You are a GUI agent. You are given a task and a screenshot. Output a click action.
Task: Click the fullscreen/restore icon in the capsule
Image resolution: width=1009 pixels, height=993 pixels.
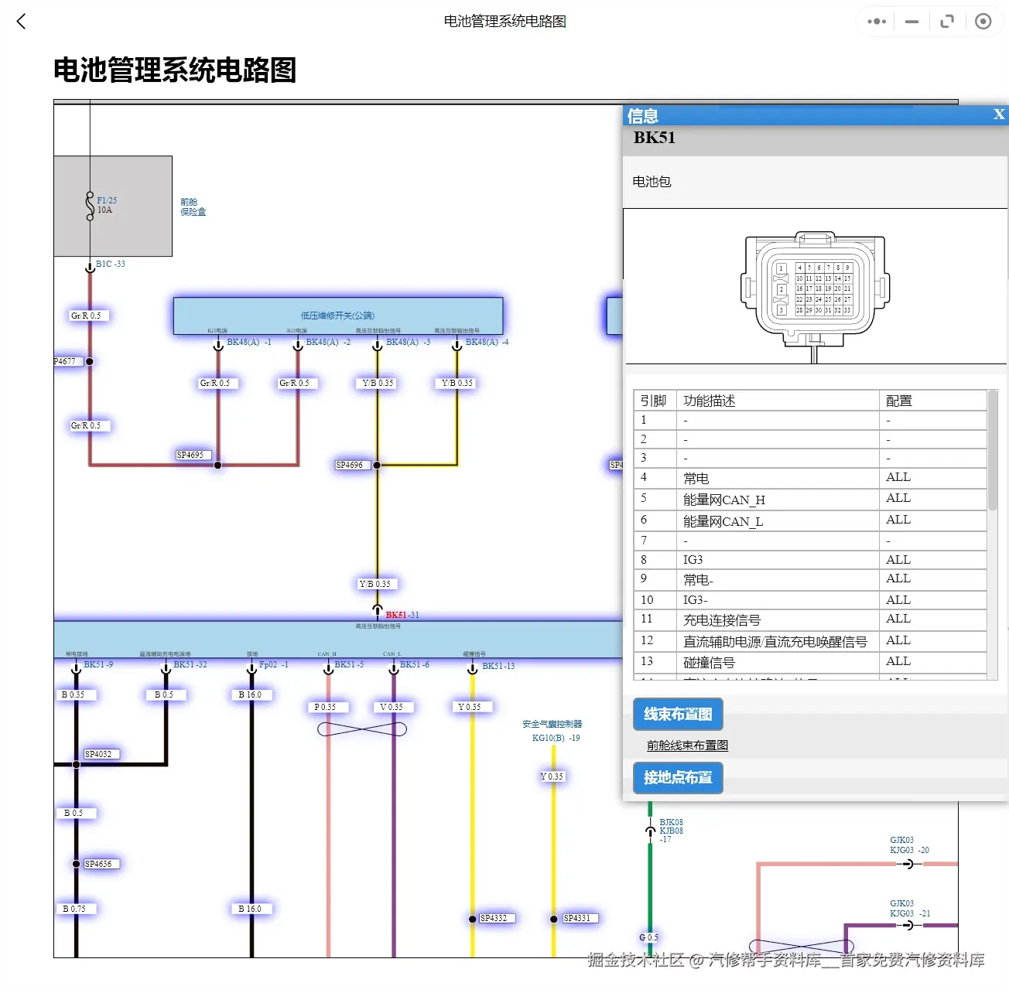point(946,21)
